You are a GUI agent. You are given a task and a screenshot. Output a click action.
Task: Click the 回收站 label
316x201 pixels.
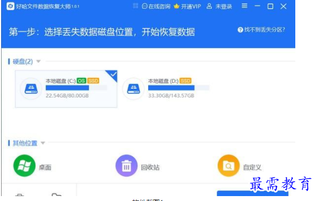(150, 167)
